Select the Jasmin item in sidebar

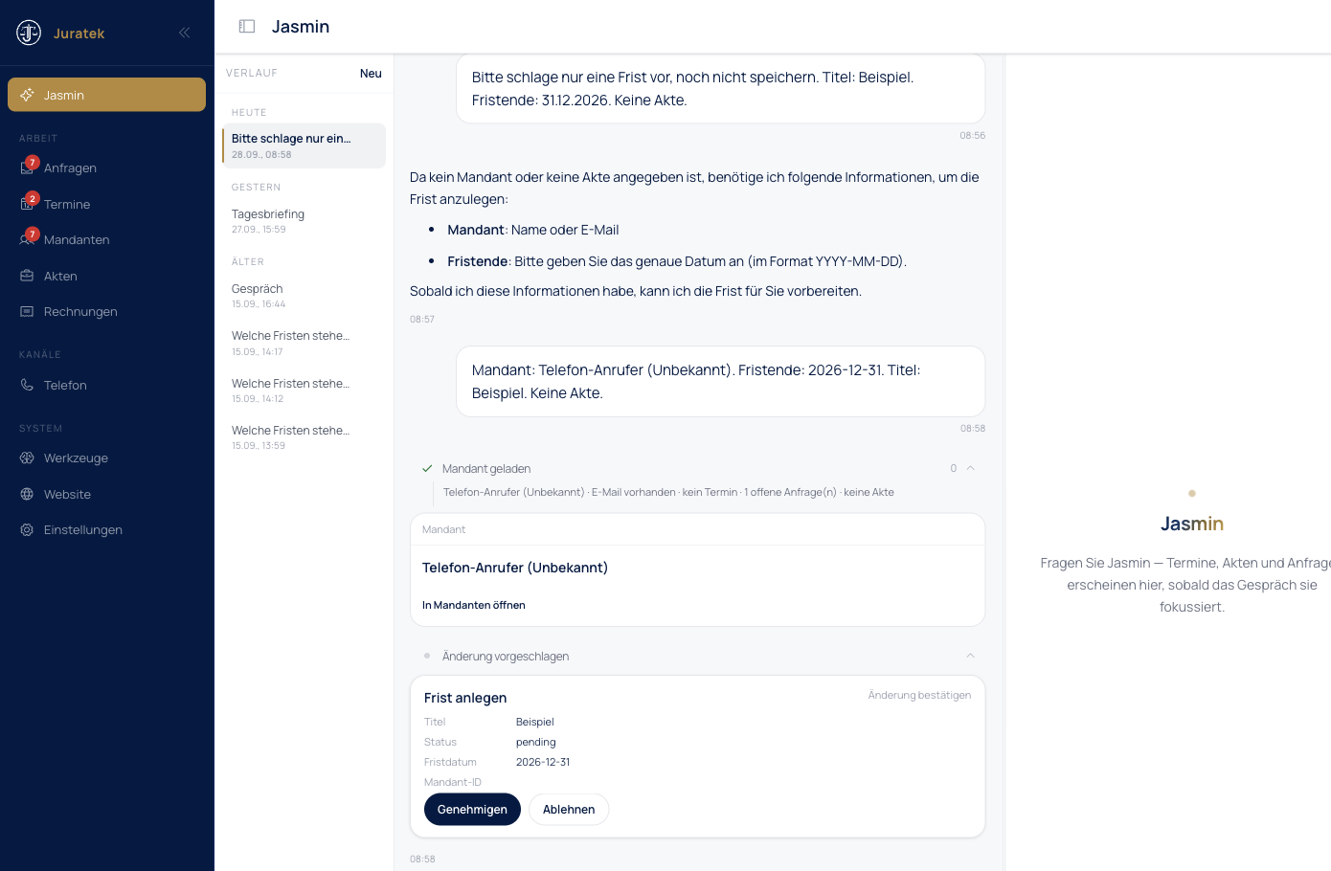click(106, 95)
